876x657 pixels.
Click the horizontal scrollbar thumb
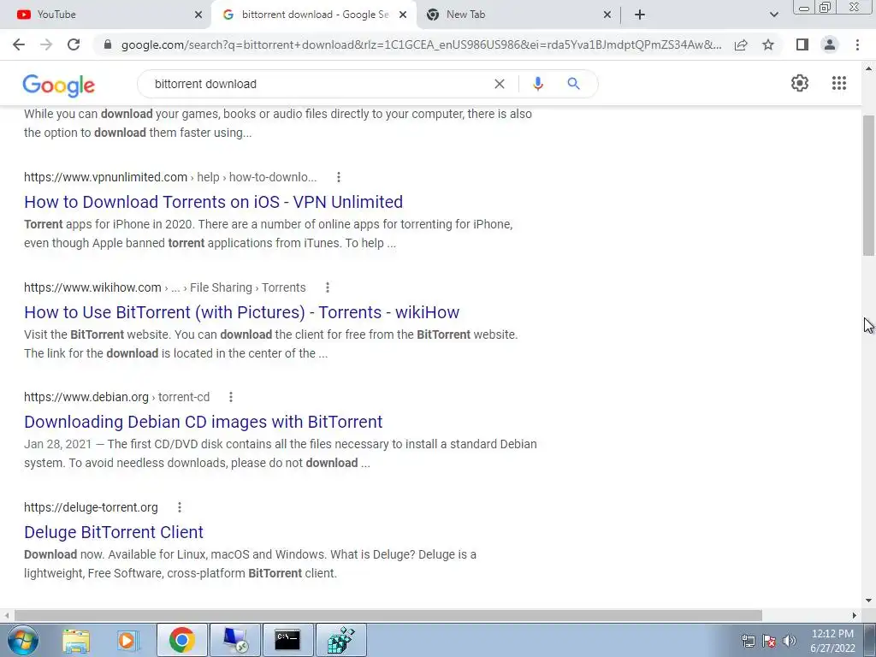pos(388,615)
